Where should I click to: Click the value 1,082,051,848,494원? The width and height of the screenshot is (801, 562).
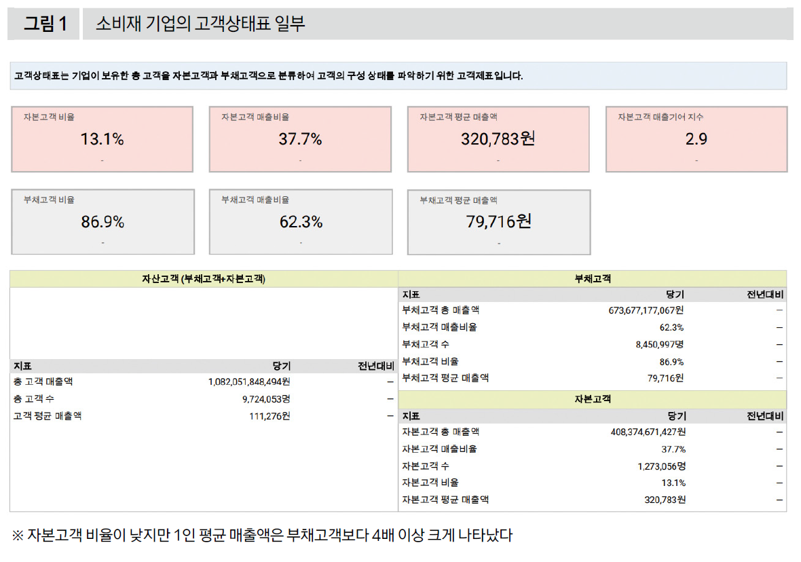[x=249, y=381]
